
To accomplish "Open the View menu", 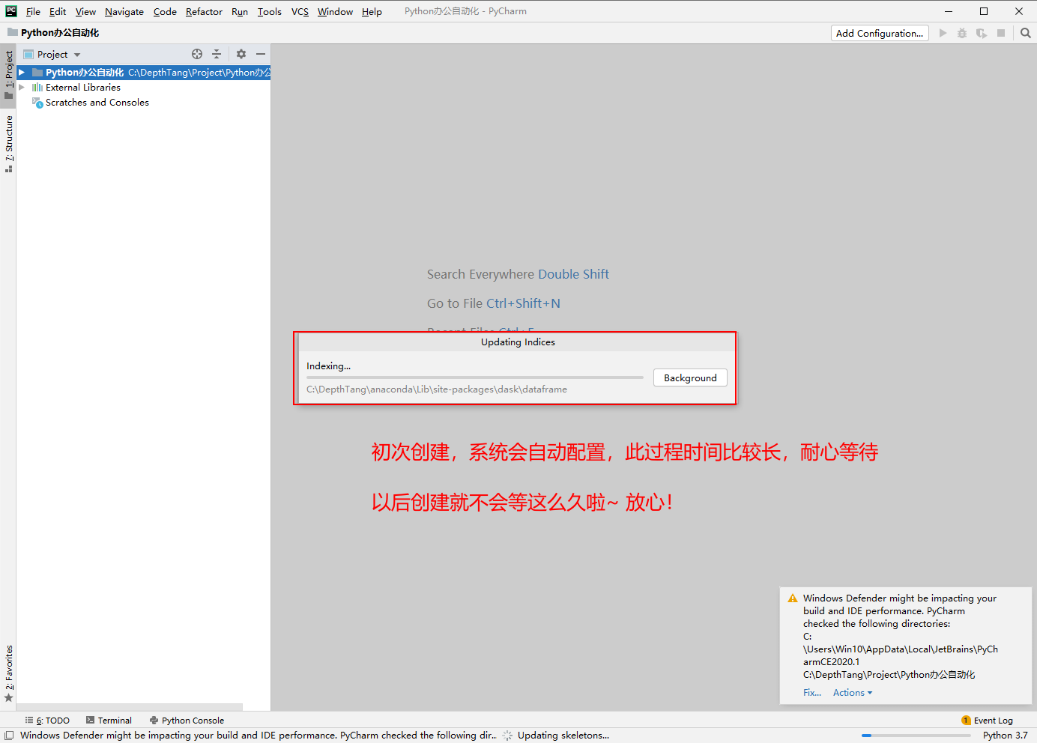I will click(x=85, y=11).
